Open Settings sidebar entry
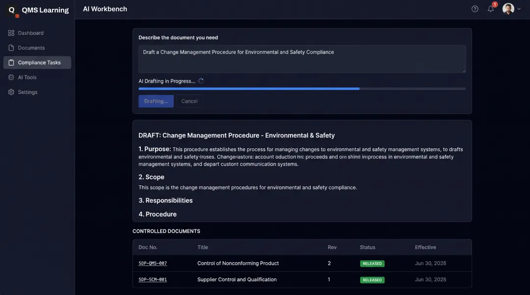 [37, 92]
